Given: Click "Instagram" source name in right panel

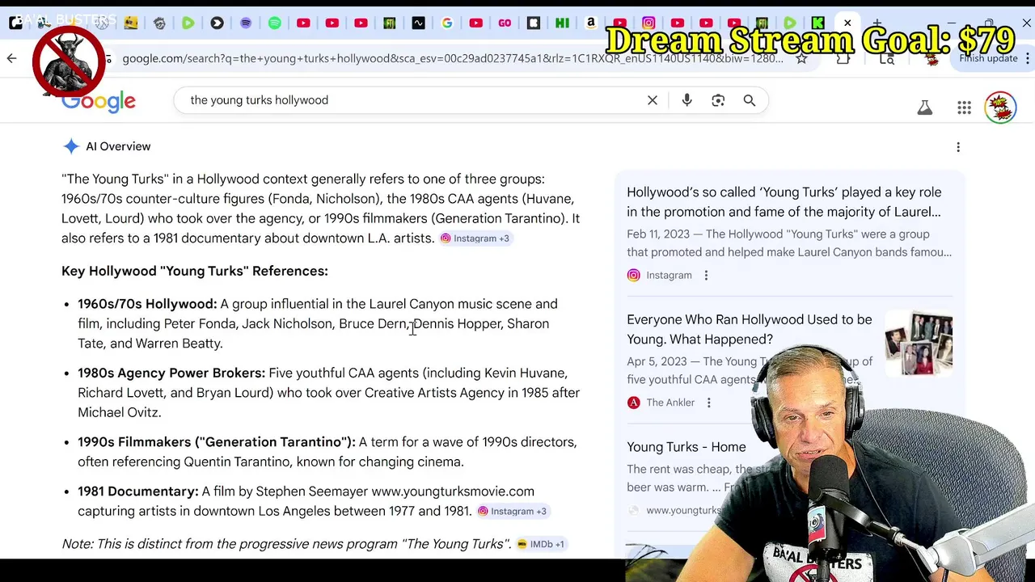Looking at the screenshot, I should click(x=669, y=276).
